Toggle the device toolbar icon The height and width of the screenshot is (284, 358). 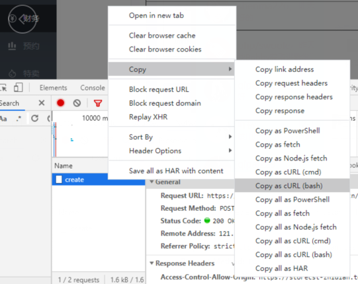(19, 87)
